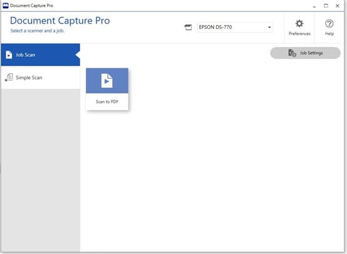Viewport: 347px width, 254px height.
Task: Click the play-document icon on the Scan to PDF tile
Action: 107,81
